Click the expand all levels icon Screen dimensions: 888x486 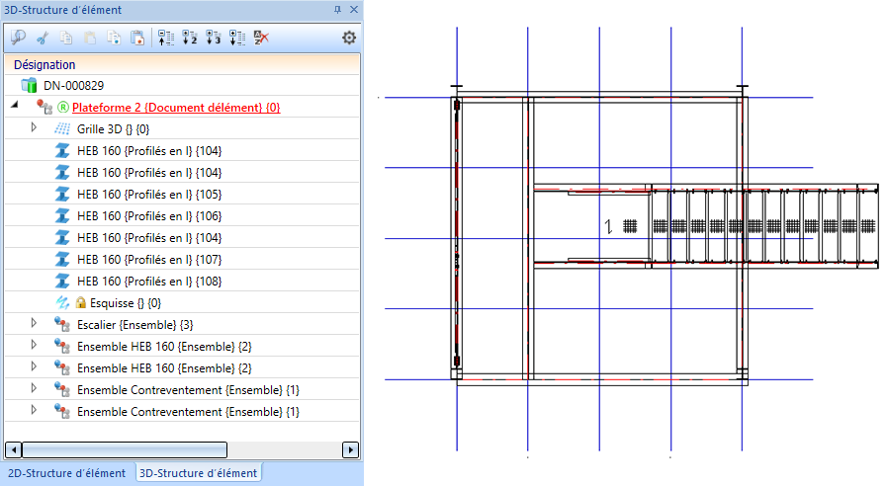pos(236,38)
